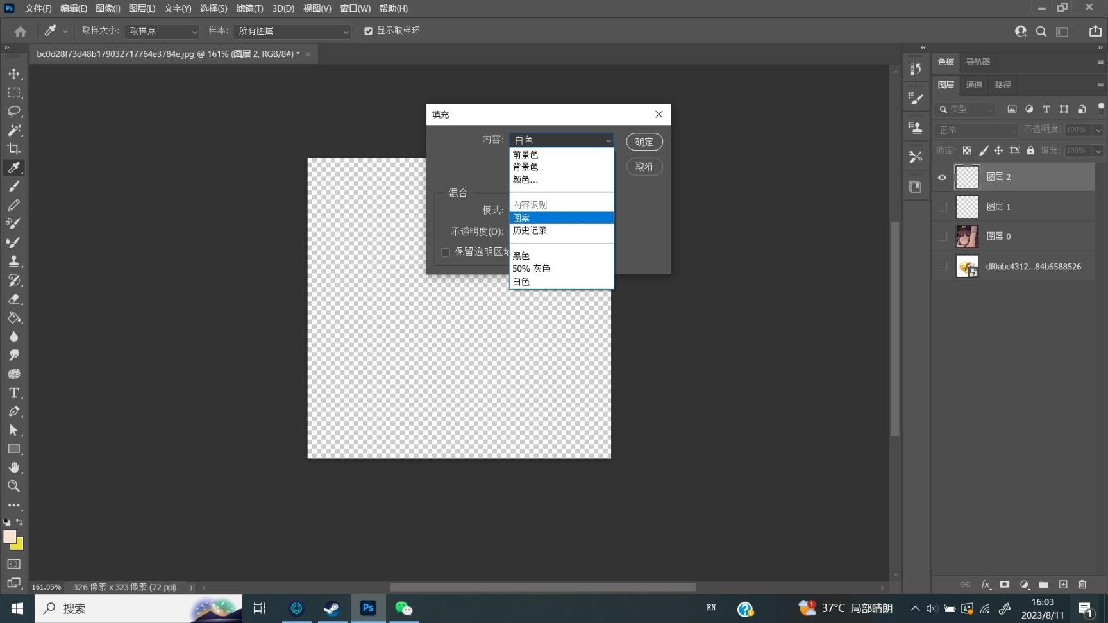This screenshot has height=623, width=1108.
Task: Select the Paint Bucket tool
Action: [x=14, y=318]
